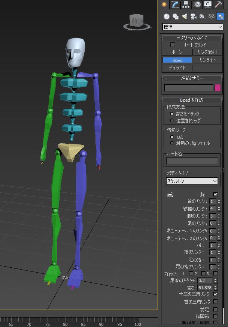Viewport: 228px width, 327px height.
Task: Uncheck the 腕 (arms) checkbox
Action: click(215, 194)
